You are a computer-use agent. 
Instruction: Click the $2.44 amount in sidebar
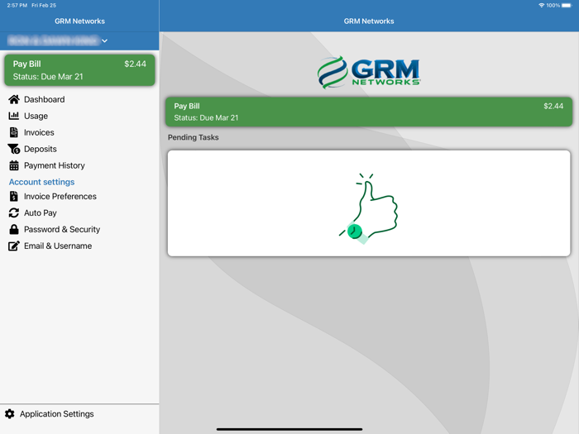coord(135,64)
